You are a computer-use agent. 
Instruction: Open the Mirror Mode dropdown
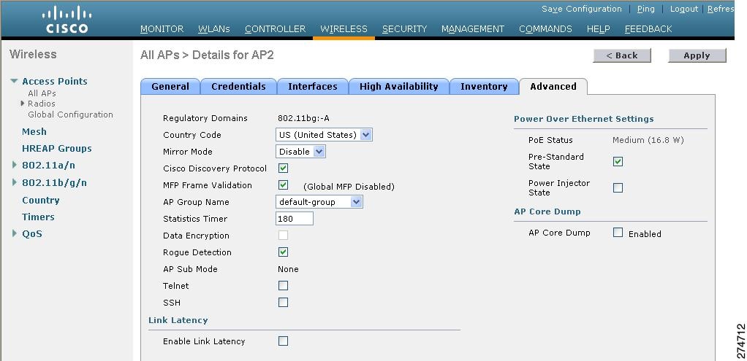300,152
